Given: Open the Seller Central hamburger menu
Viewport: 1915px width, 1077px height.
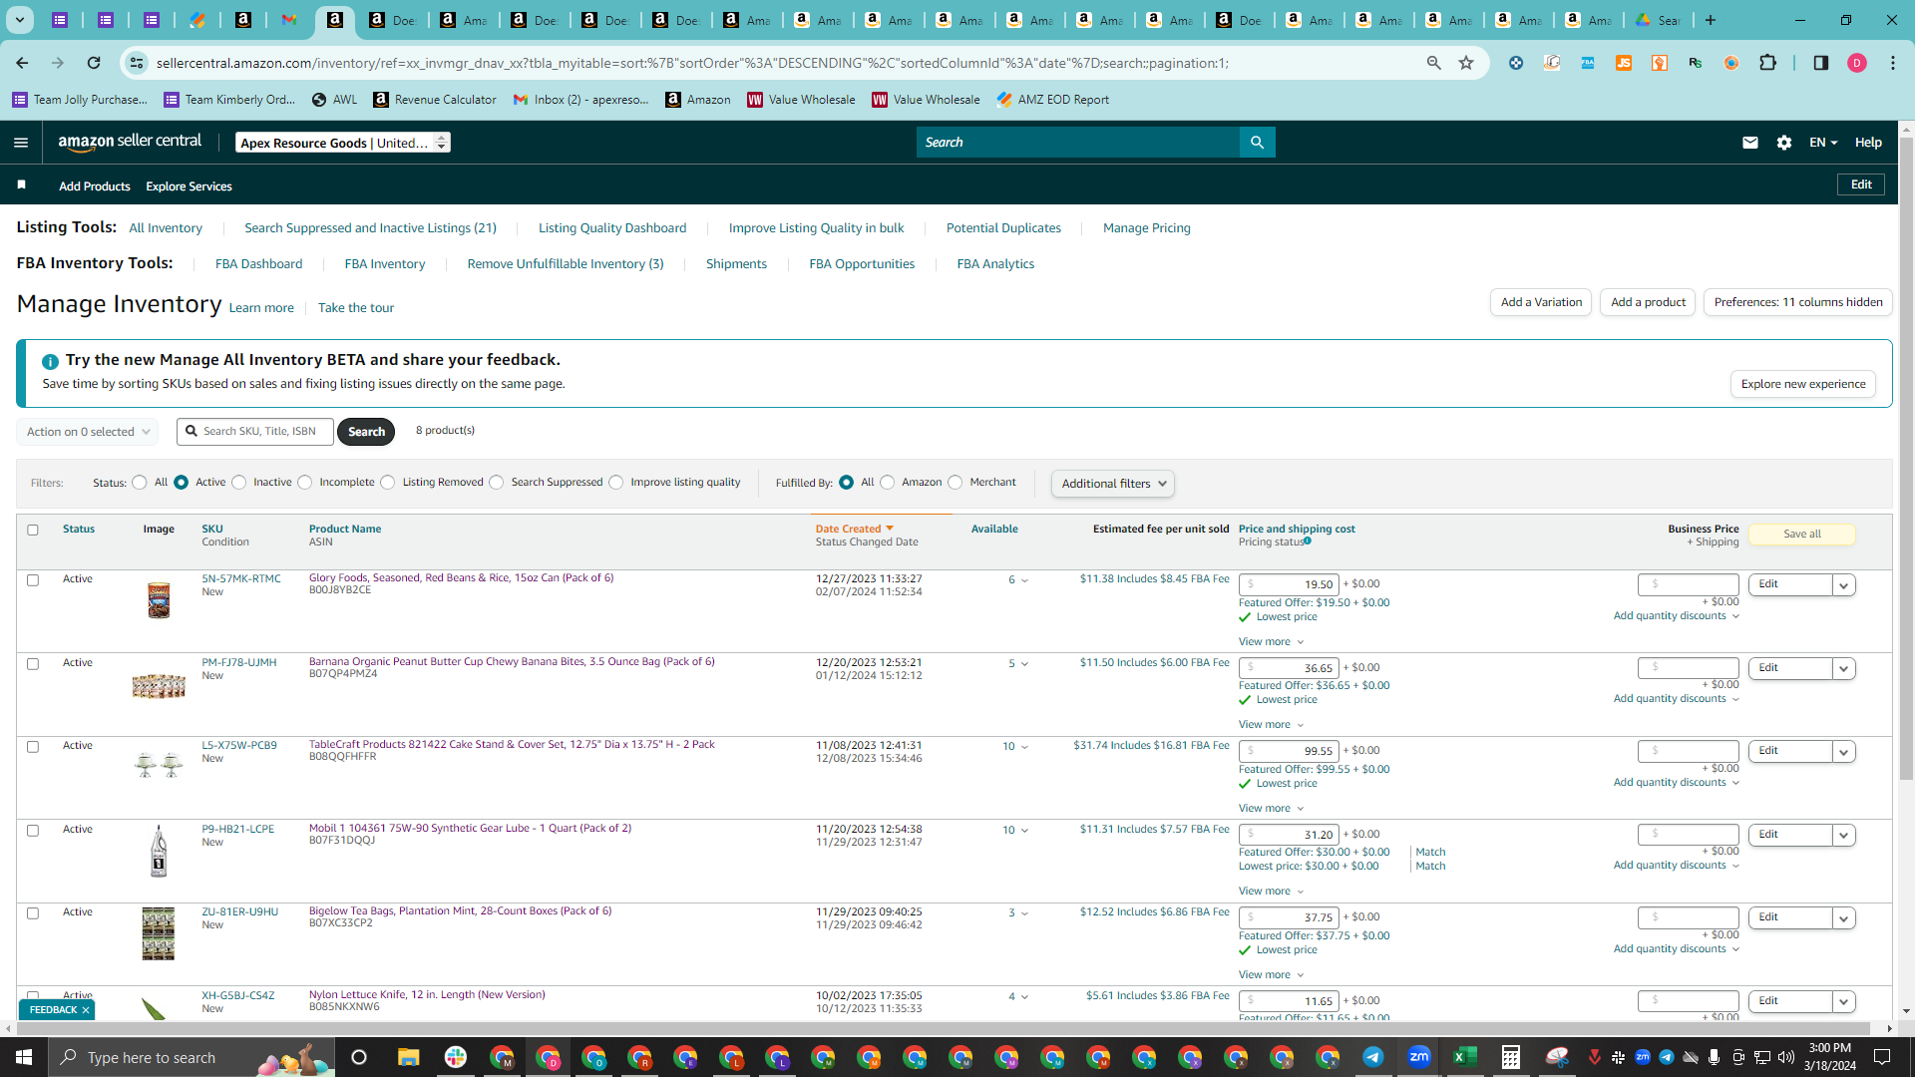Looking at the screenshot, I should (x=21, y=143).
